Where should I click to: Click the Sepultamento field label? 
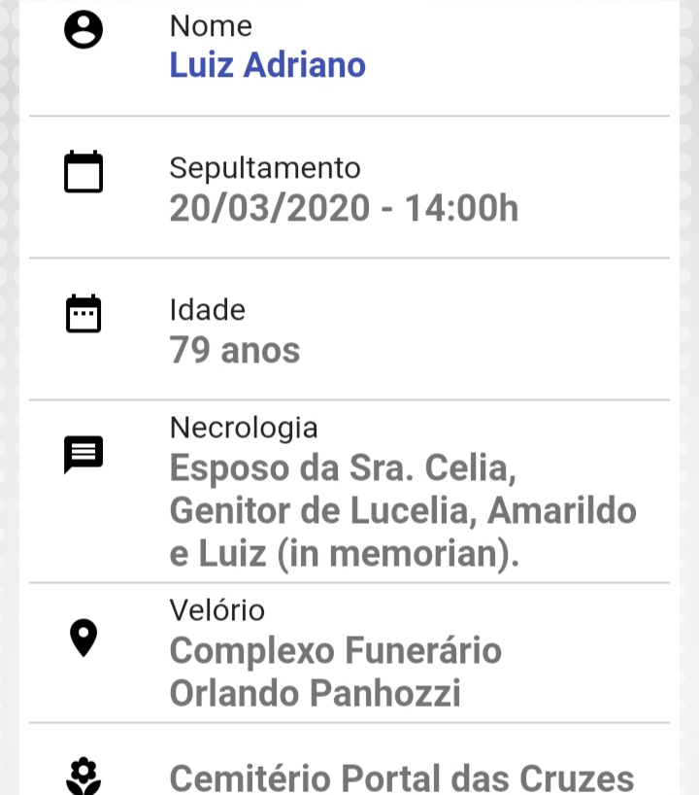265,168
